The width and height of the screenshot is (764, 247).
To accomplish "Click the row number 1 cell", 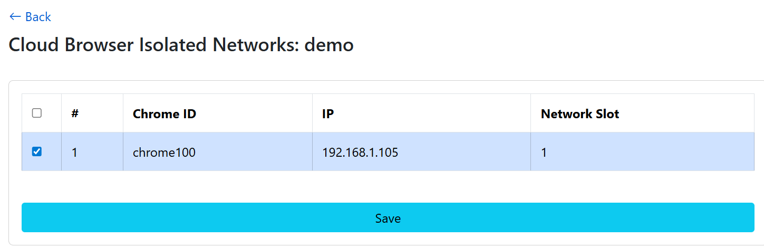I will (92, 152).
